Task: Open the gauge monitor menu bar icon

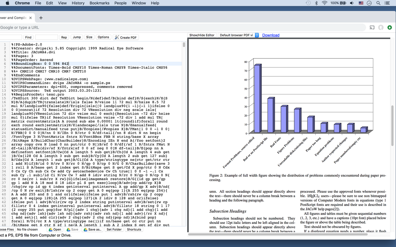Action: [369, 3]
